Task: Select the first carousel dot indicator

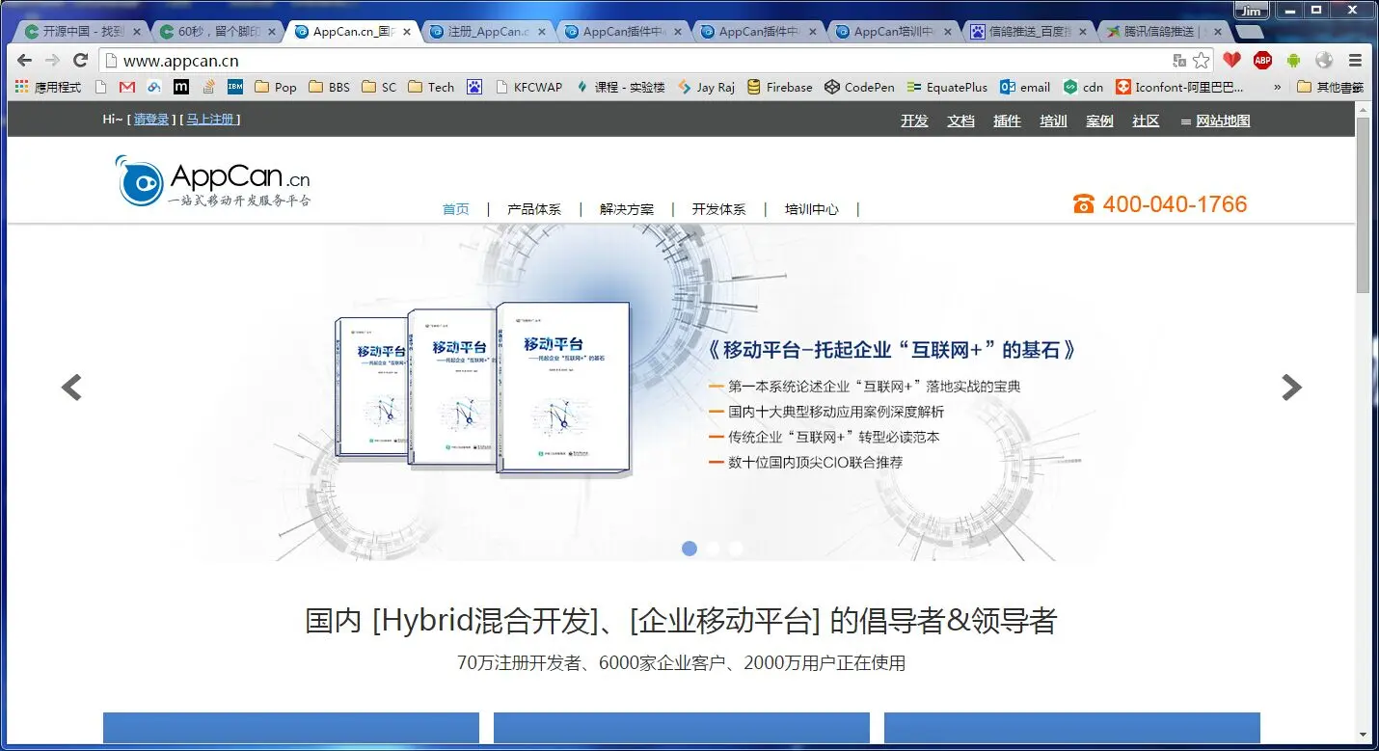Action: (x=689, y=549)
